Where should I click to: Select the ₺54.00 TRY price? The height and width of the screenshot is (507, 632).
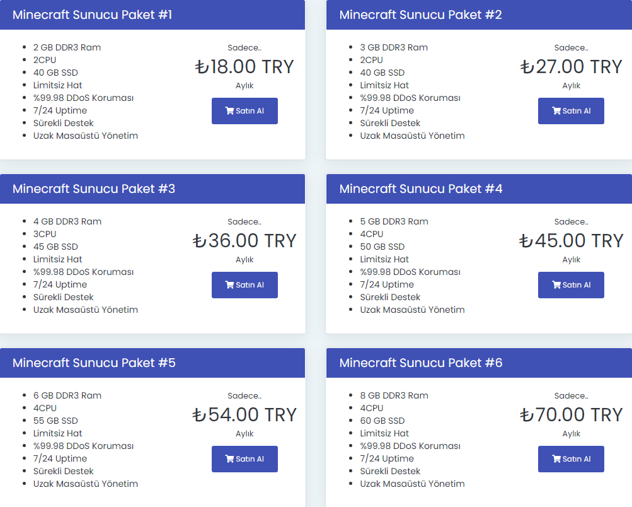pyautogui.click(x=244, y=415)
